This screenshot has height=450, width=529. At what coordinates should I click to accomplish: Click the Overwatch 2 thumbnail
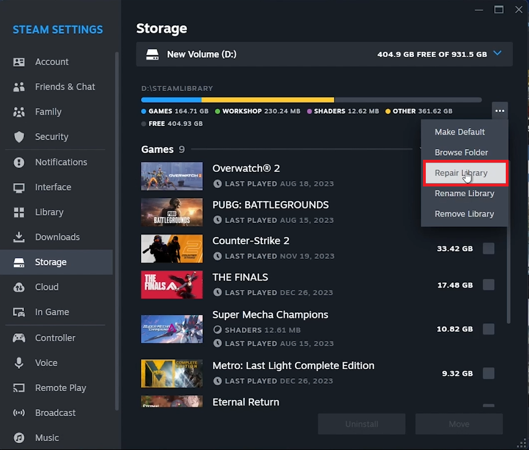172,176
